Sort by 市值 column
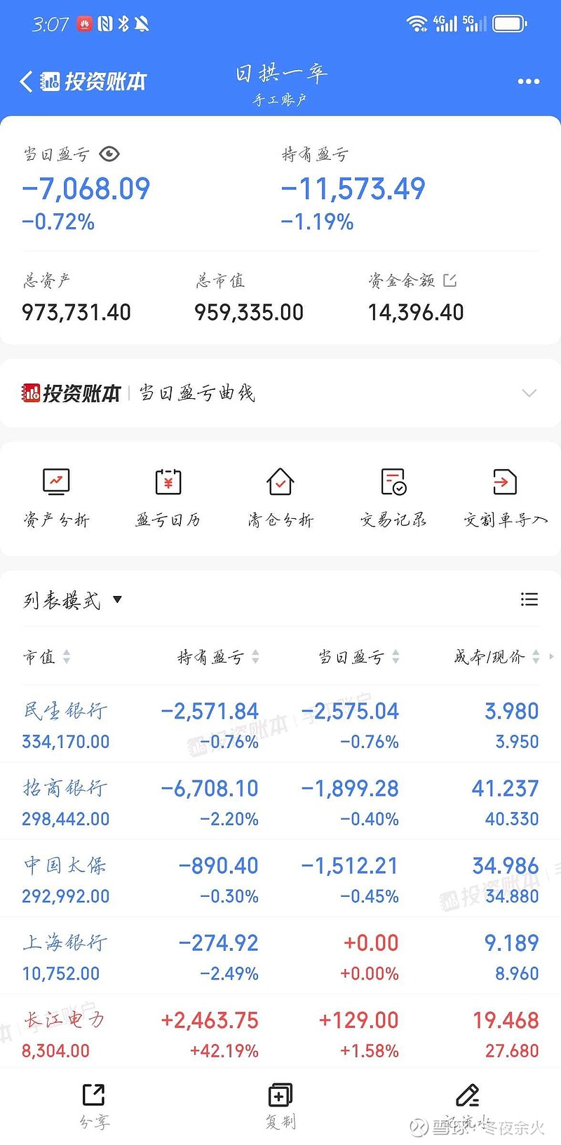The width and height of the screenshot is (561, 1145). point(46,657)
